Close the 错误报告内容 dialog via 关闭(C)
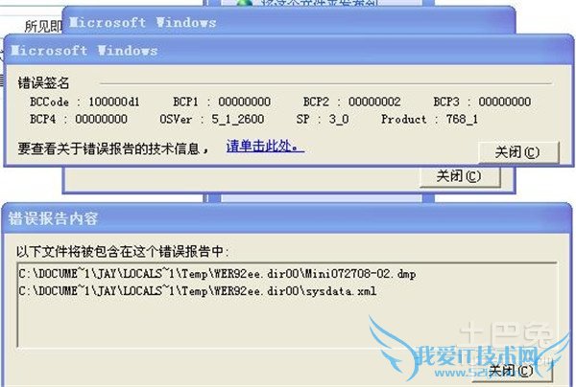Viewport: 576px width, 387px height. click(x=512, y=371)
